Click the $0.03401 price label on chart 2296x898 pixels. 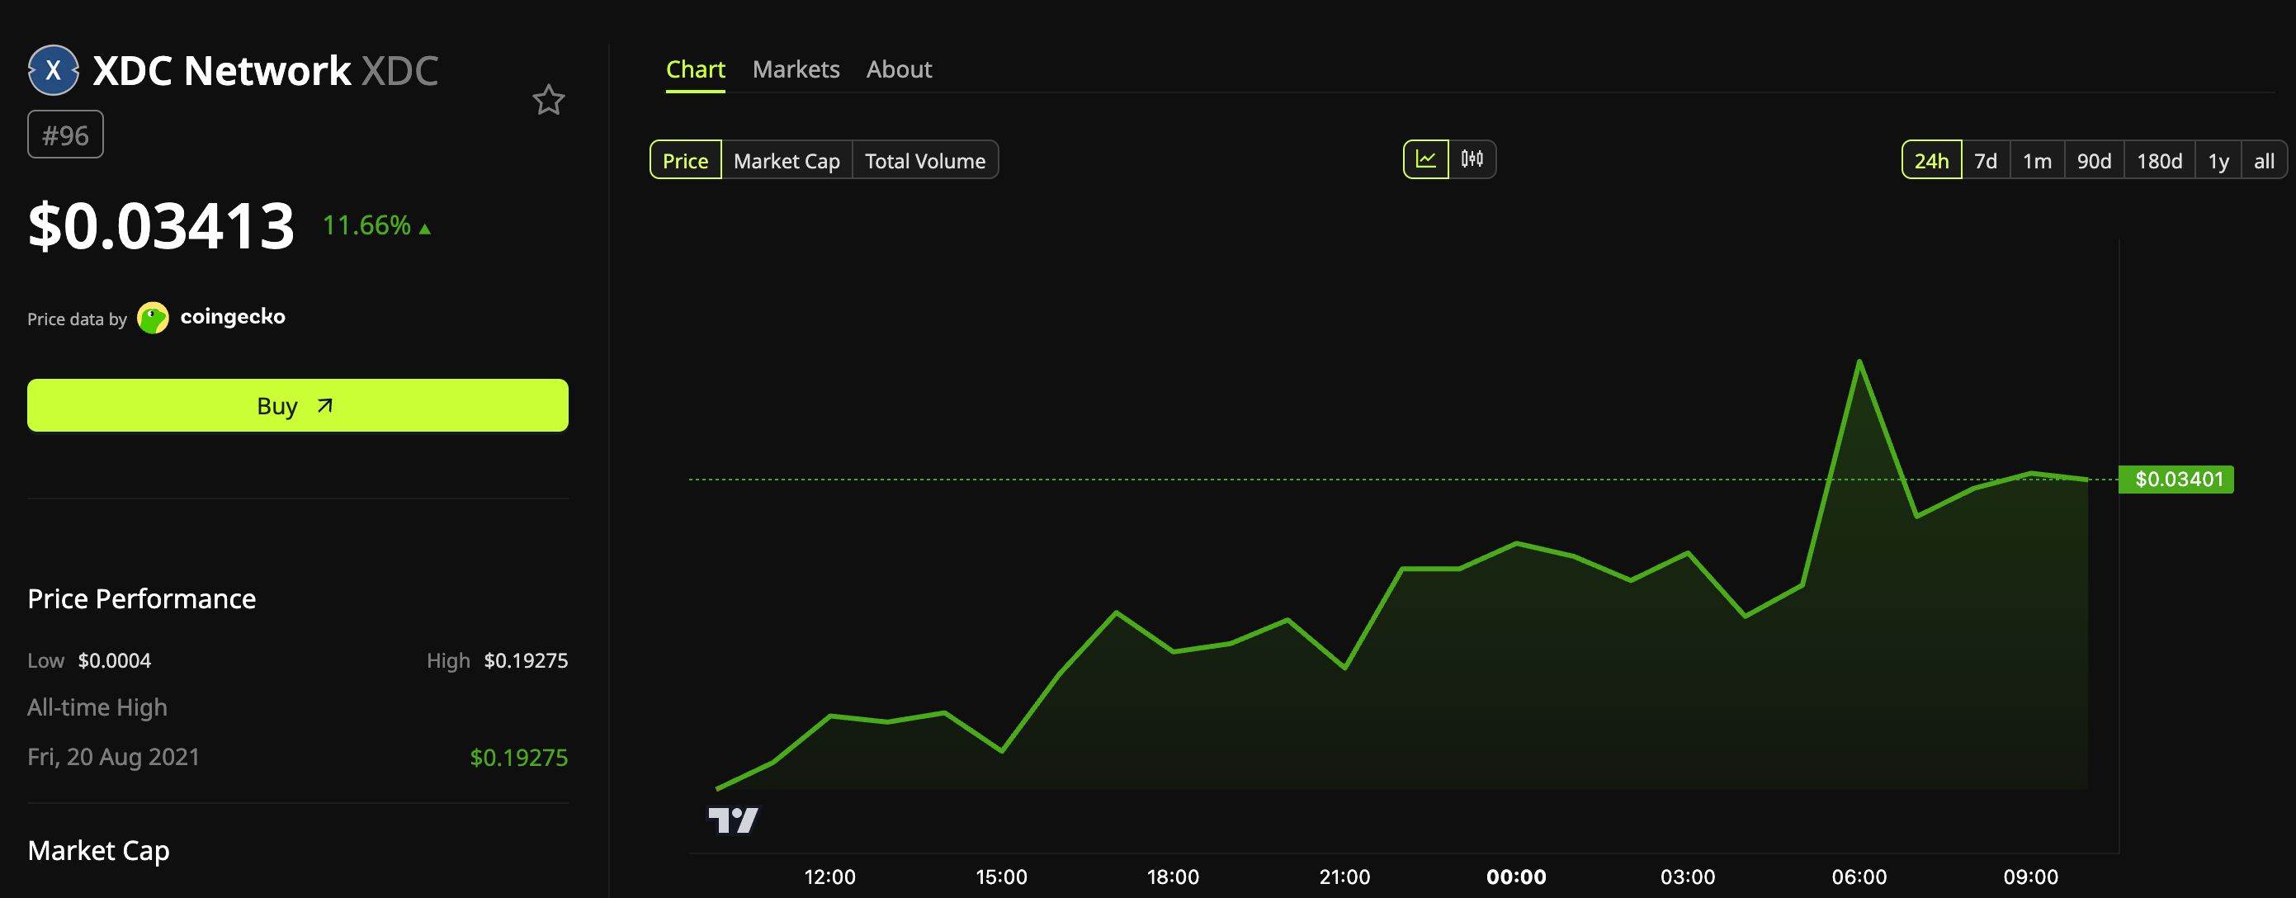click(2176, 479)
